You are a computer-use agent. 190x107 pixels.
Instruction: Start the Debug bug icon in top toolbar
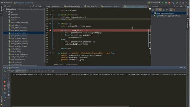coord(166,3)
